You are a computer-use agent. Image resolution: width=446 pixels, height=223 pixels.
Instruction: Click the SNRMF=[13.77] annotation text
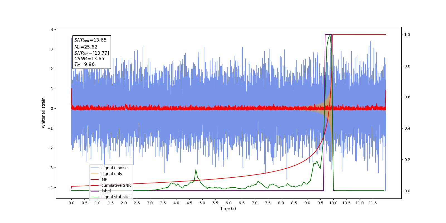click(92, 53)
